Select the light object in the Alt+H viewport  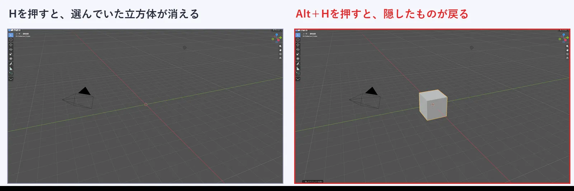pyautogui.click(x=472, y=48)
